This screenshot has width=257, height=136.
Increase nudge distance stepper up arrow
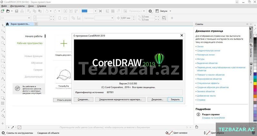point(134,17)
